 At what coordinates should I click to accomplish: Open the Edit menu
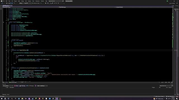[6, 1]
